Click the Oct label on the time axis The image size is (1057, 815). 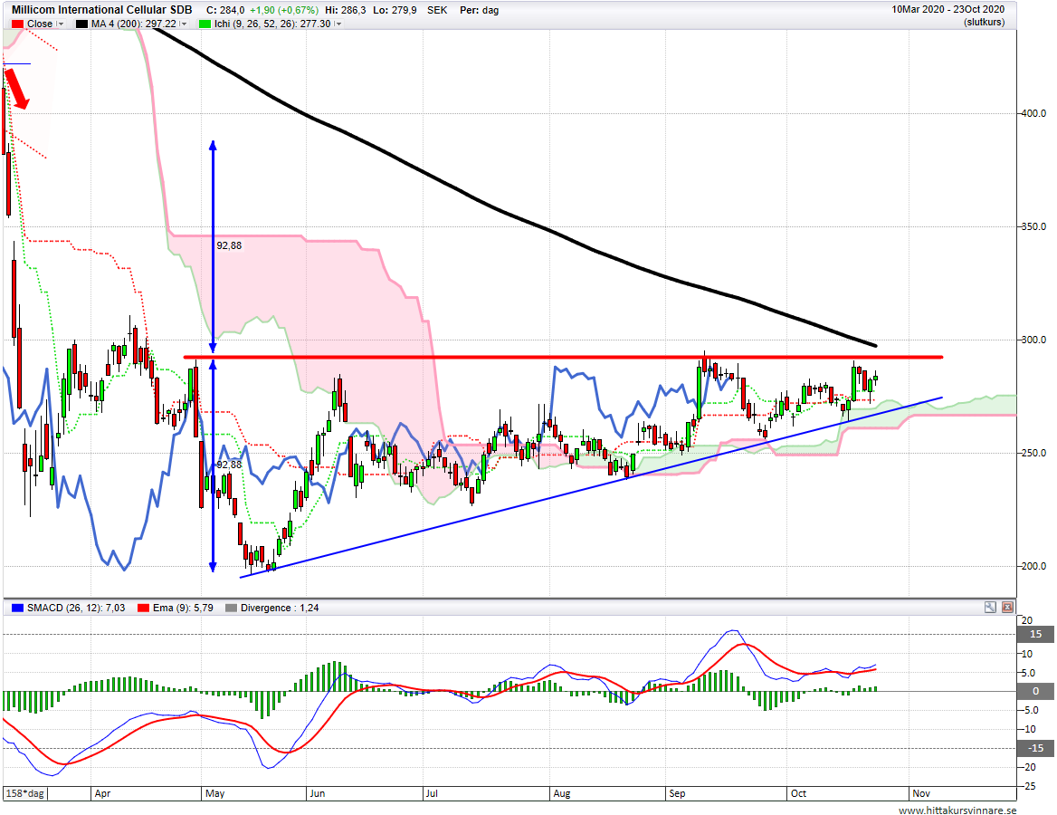(x=798, y=793)
